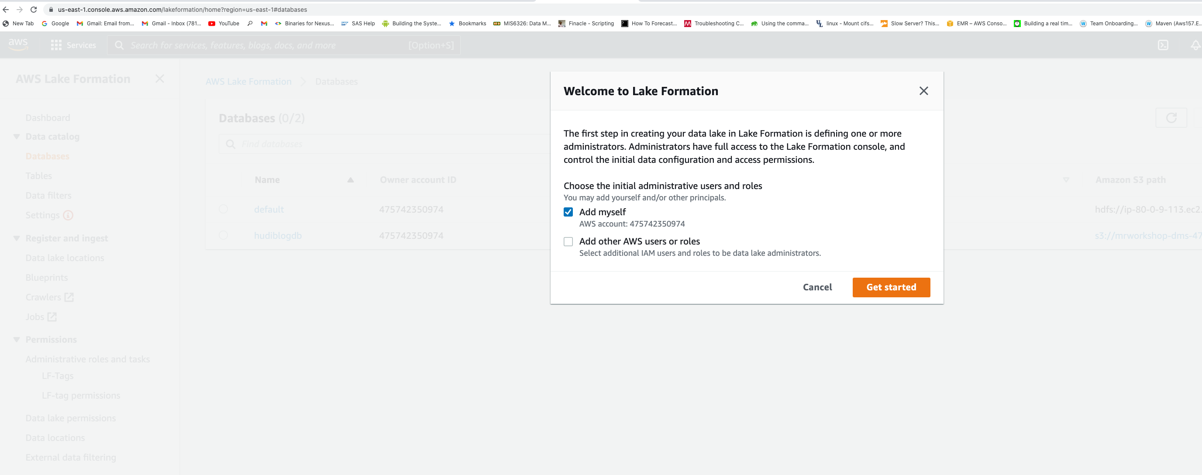Click the Owner account ID column header
The height and width of the screenshot is (475, 1202).
tap(417, 179)
